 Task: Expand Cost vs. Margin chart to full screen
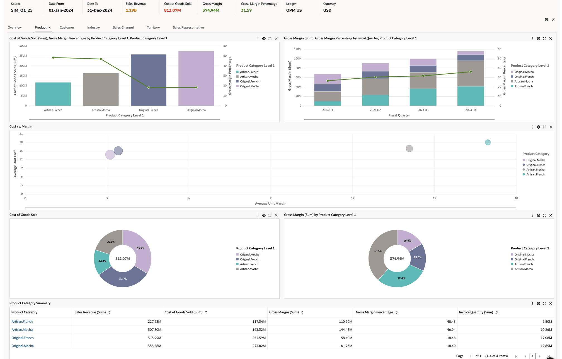(x=545, y=127)
